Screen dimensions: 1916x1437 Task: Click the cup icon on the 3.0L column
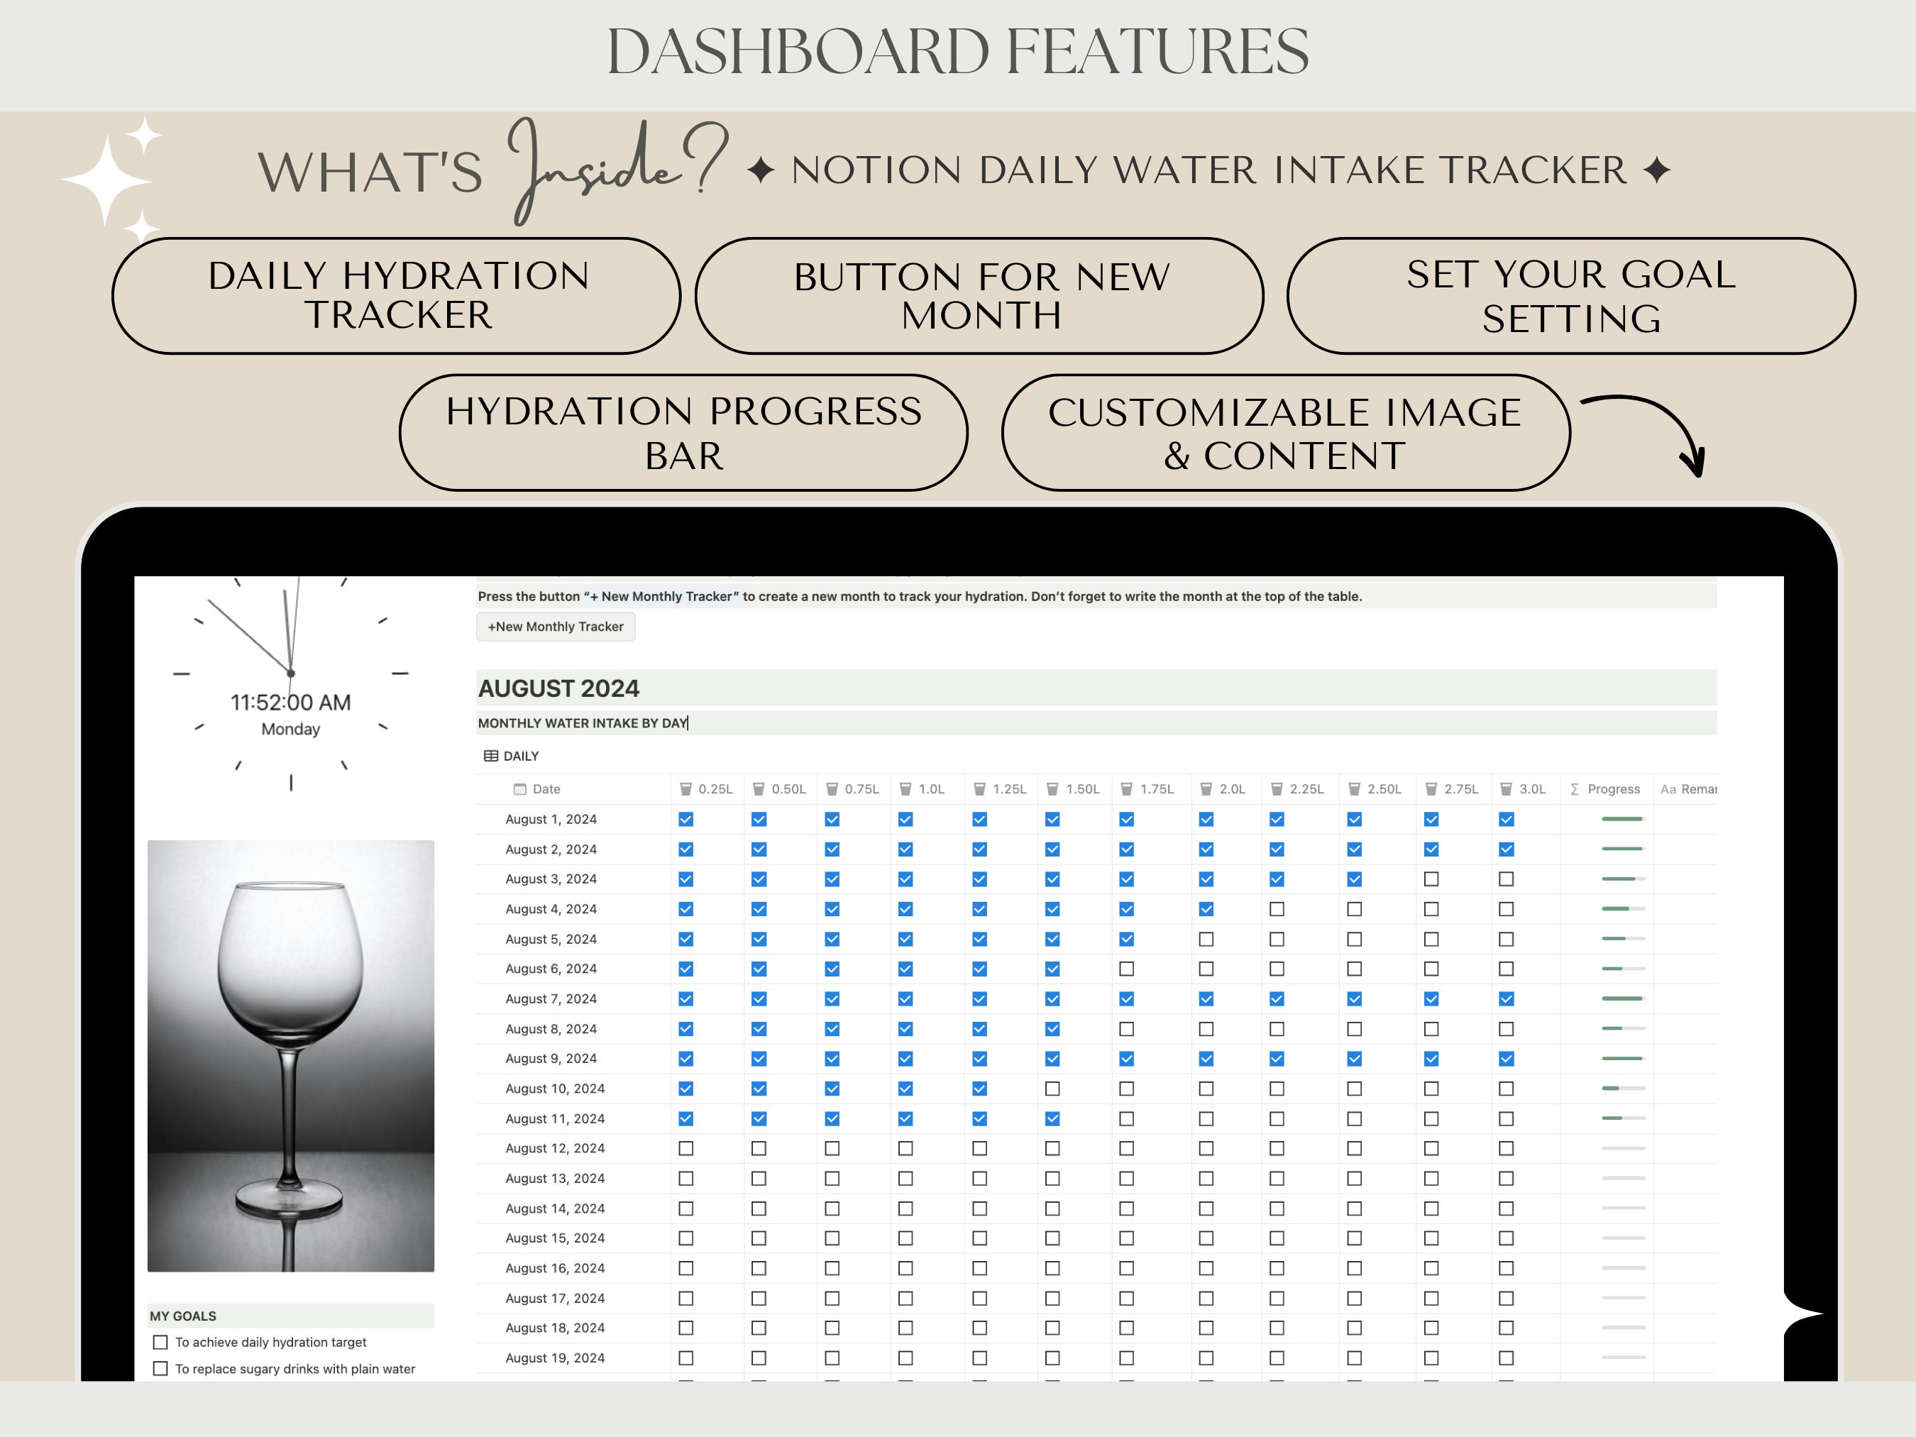(x=1507, y=789)
